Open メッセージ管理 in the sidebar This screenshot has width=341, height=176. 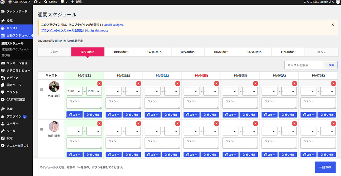[x=16, y=63]
